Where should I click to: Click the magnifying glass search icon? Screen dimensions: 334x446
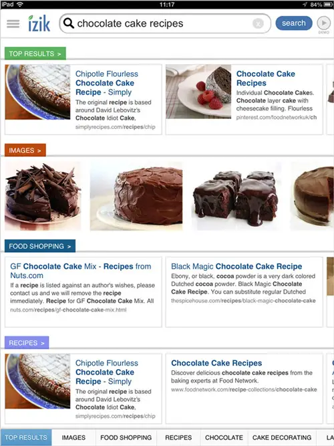coord(69,23)
